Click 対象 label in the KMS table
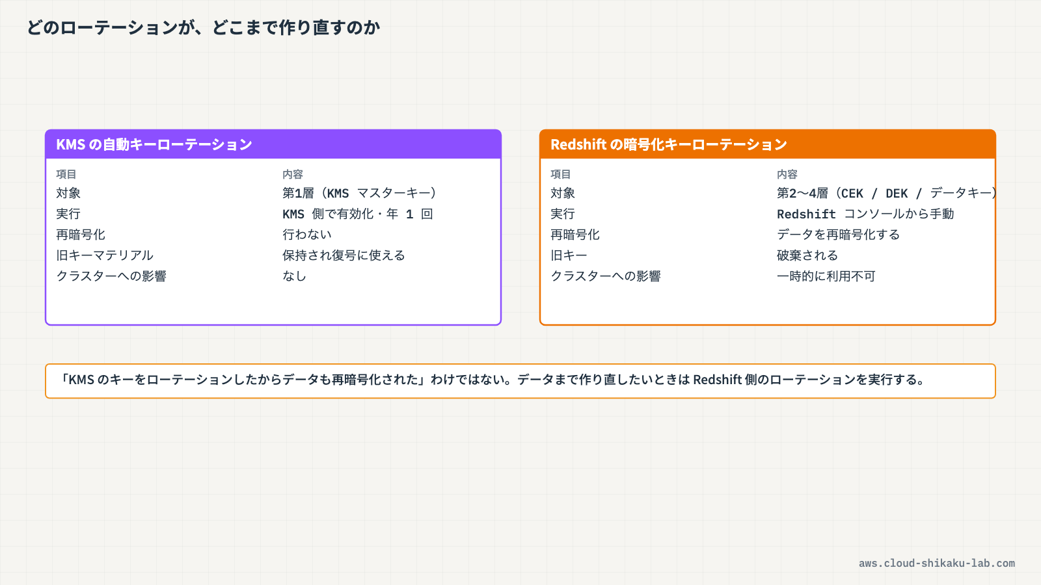The image size is (1041, 585). pyautogui.click(x=68, y=193)
